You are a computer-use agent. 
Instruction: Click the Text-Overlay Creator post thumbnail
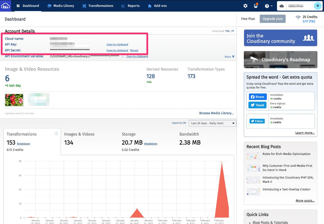click(253, 192)
